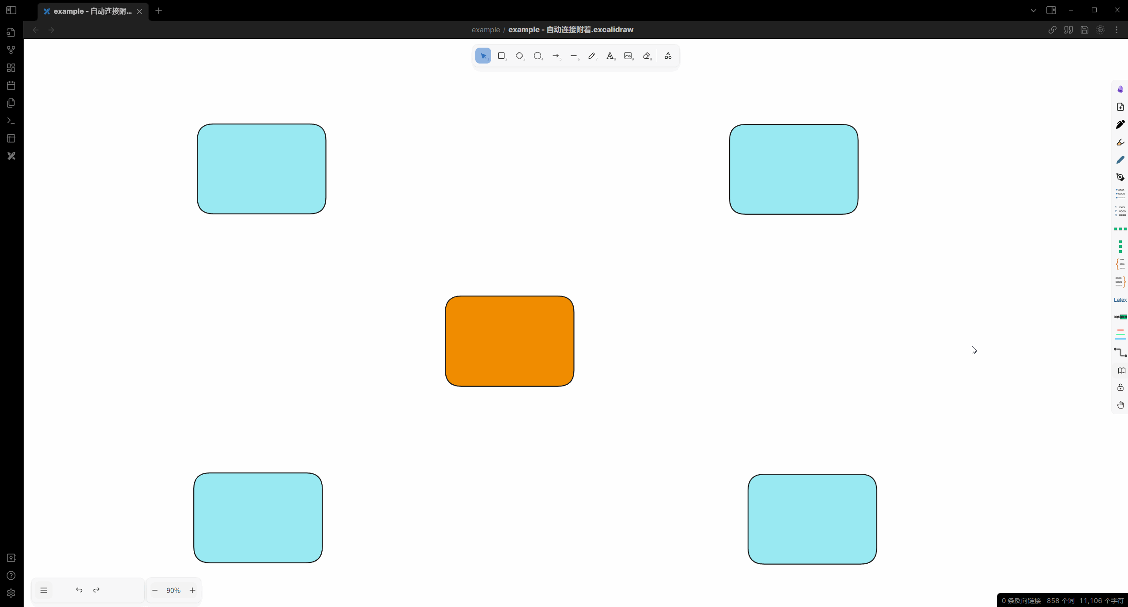Viewport: 1128px width, 607px height.
Task: Select the example excalidraw tab
Action: [x=92, y=11]
